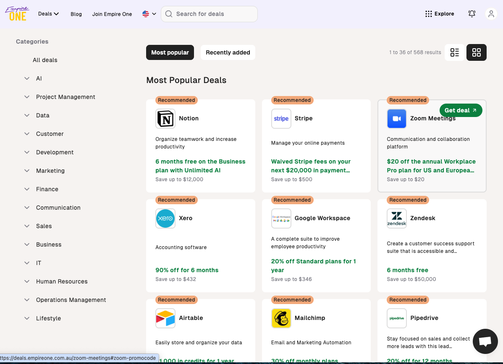Click the Stripe logo icon
This screenshot has height=364, width=503.
(281, 119)
